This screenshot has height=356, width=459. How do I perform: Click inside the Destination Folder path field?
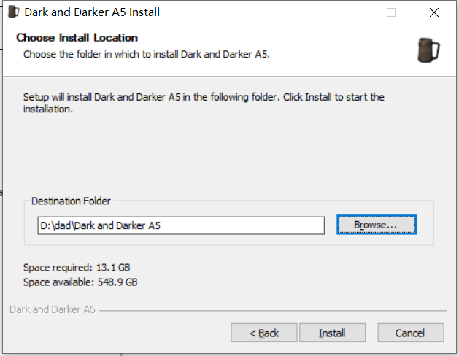click(x=181, y=225)
